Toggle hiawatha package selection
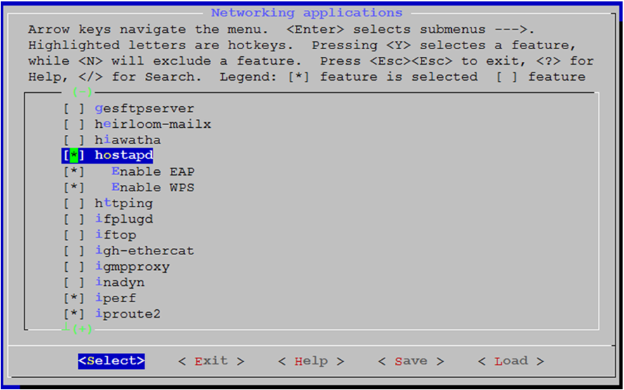 [74, 140]
